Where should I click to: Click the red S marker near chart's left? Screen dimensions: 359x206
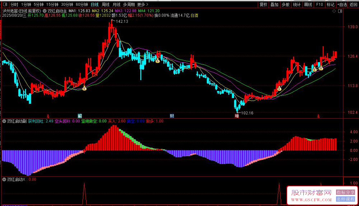[x=48, y=116]
